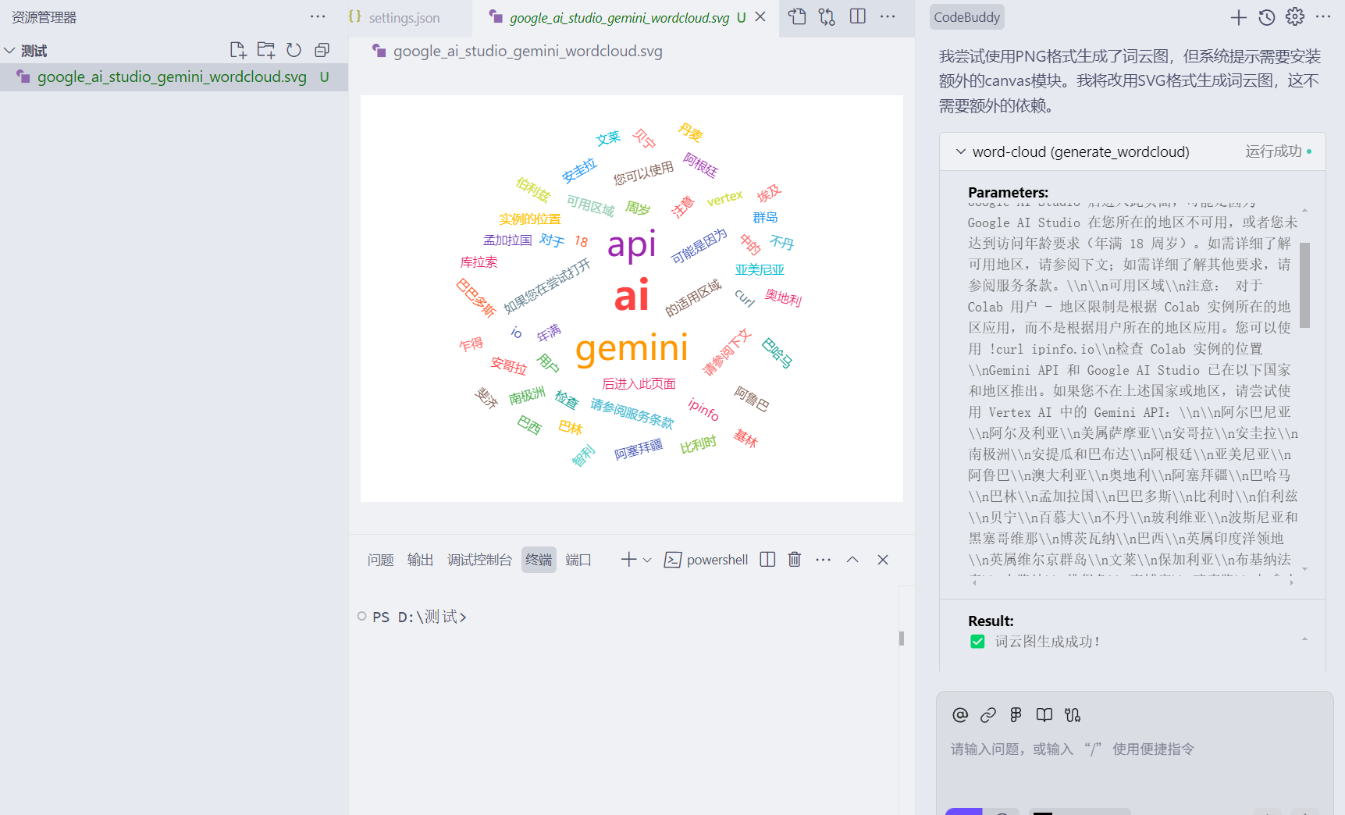The width and height of the screenshot is (1345, 815).
Task: Create a new file in the 测试 folder
Action: (238, 49)
